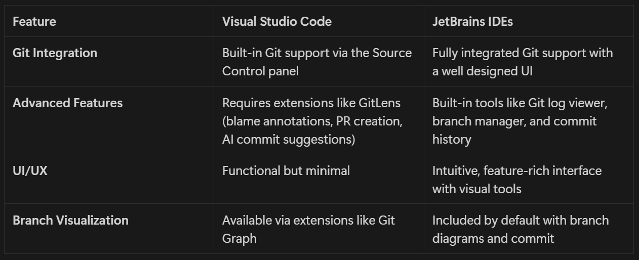This screenshot has height=260, width=639.
Task: Select the Included by default with branch diagrams cell
Action: [x=529, y=229]
